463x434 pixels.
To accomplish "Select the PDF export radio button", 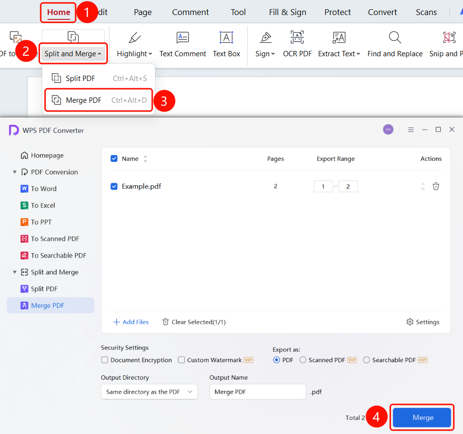I will point(276,360).
